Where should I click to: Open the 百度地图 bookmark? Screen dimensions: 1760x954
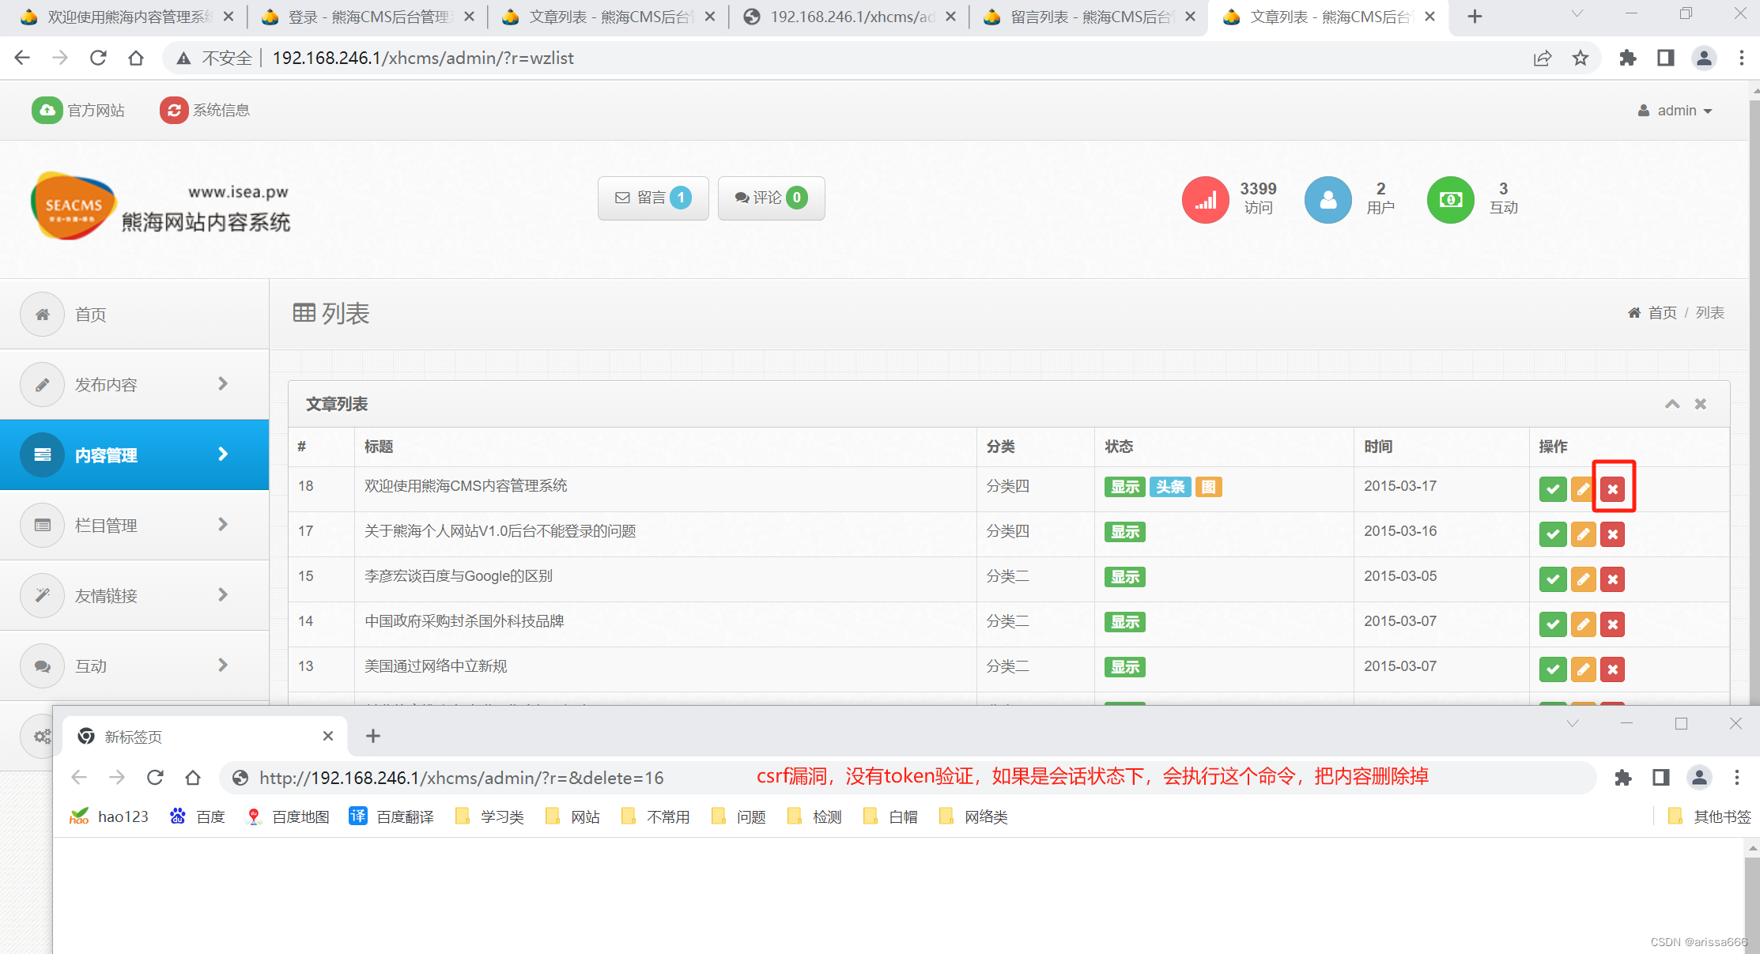pos(288,816)
